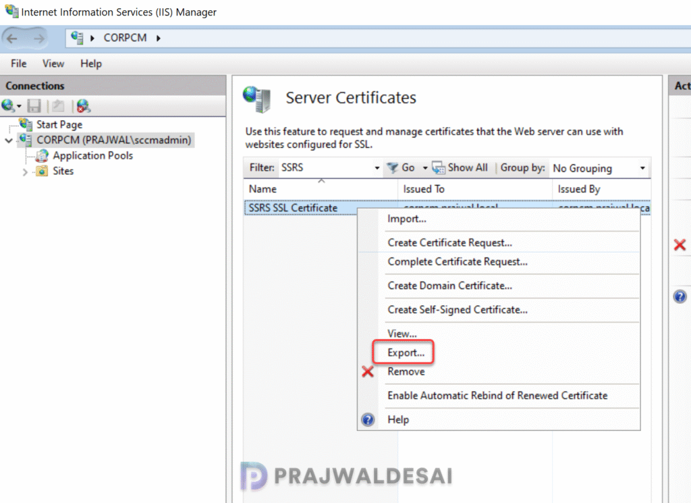Screen dimensions: 691x503
Task: Click the Go filter funnel icon
Action: [392, 167]
